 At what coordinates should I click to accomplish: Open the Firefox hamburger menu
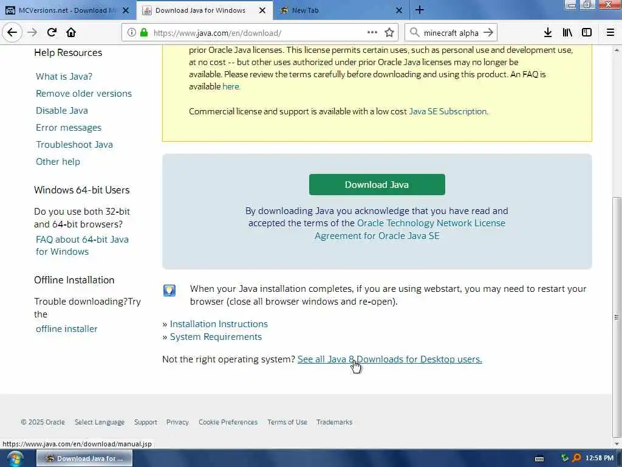point(610,33)
